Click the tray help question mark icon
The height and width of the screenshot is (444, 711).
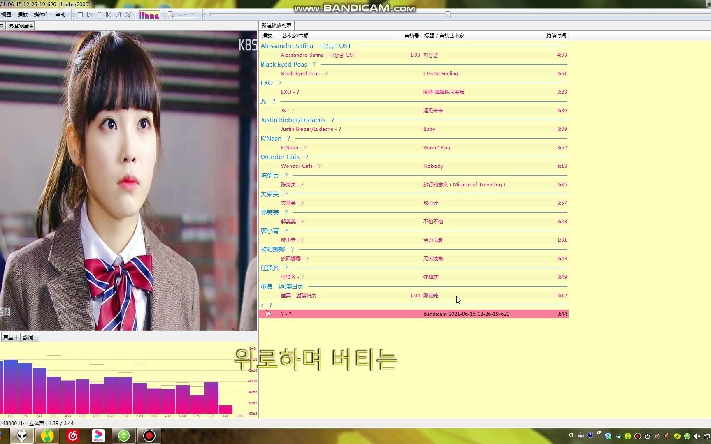(x=590, y=435)
